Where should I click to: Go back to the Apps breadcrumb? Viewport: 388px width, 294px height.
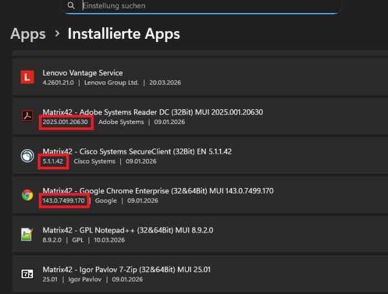coord(28,33)
